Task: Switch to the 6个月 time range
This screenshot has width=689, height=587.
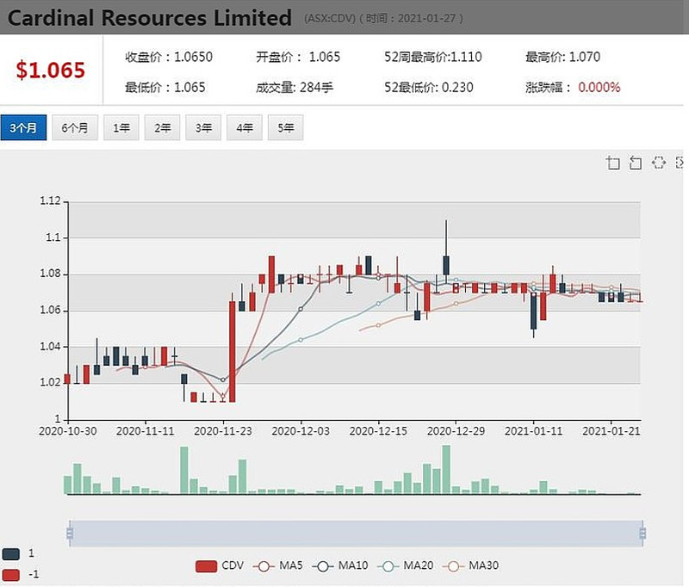Action: pyautogui.click(x=75, y=127)
